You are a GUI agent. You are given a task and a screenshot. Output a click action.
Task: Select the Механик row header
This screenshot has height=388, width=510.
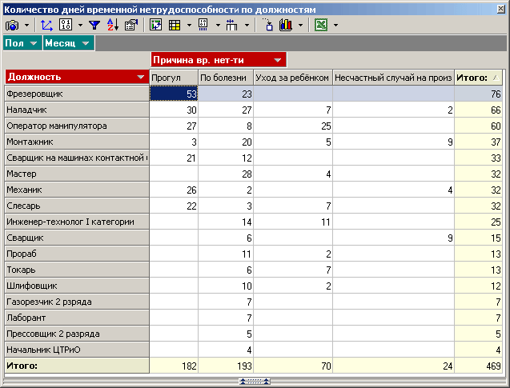pyautogui.click(x=77, y=190)
